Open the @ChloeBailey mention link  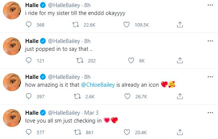click(98, 85)
